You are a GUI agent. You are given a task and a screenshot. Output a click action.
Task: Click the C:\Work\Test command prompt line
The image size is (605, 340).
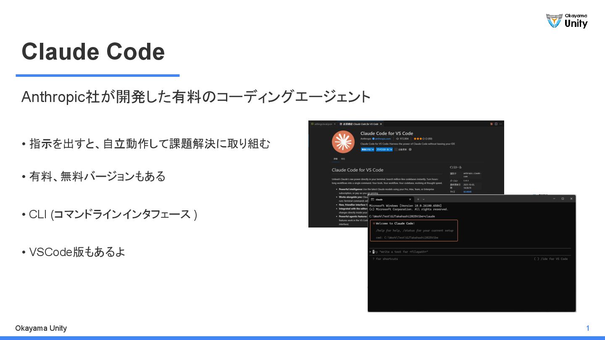coord(402,216)
